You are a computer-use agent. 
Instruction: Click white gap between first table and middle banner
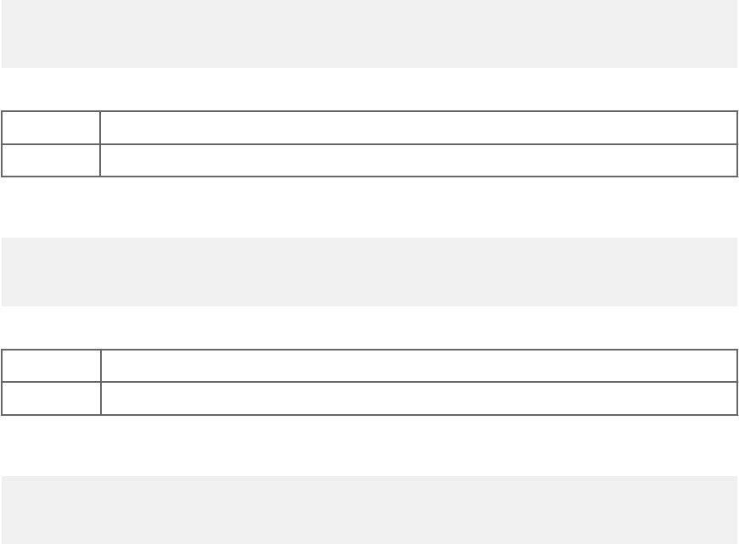pyautogui.click(x=370, y=207)
